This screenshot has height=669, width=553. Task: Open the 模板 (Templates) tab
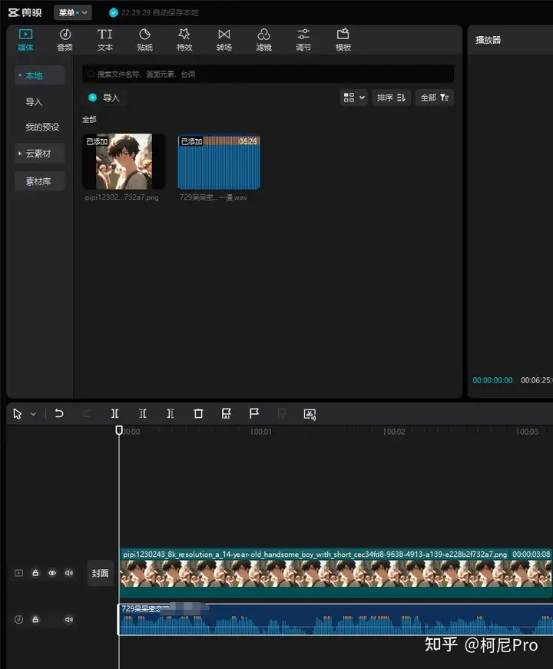tap(343, 40)
